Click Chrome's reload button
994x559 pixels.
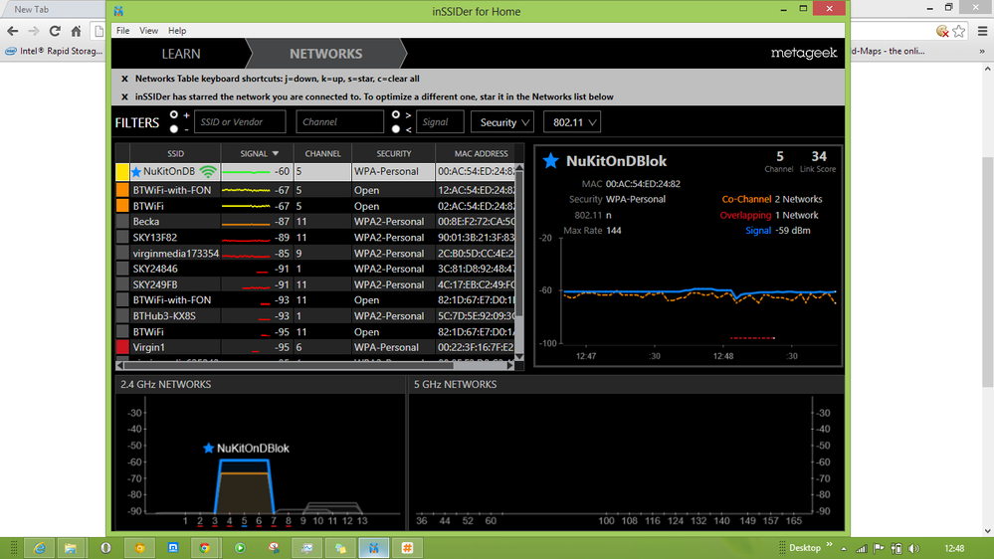(x=55, y=31)
